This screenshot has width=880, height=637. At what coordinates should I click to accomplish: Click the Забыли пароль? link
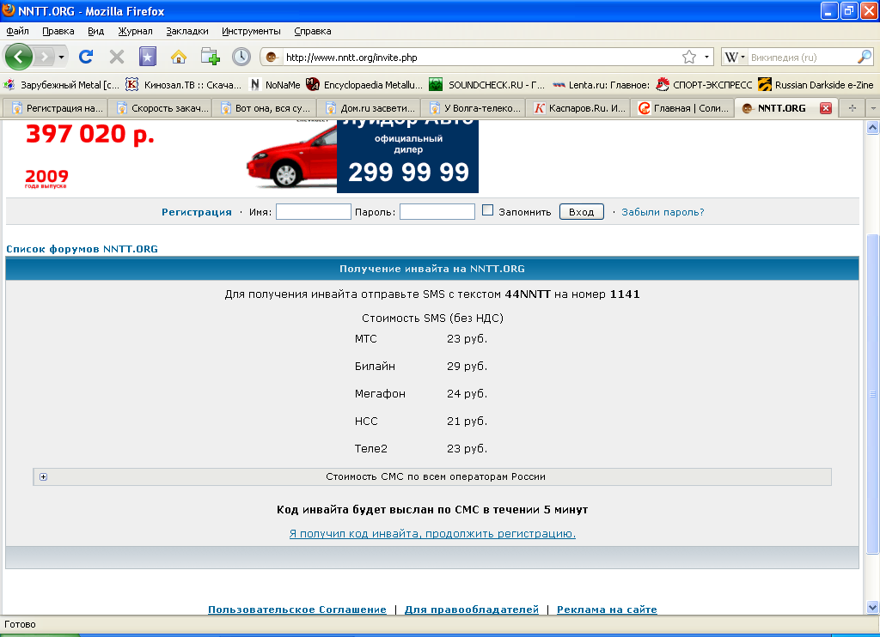point(663,212)
